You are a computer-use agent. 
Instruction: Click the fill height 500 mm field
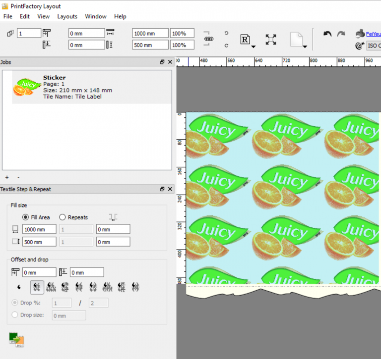39,242
